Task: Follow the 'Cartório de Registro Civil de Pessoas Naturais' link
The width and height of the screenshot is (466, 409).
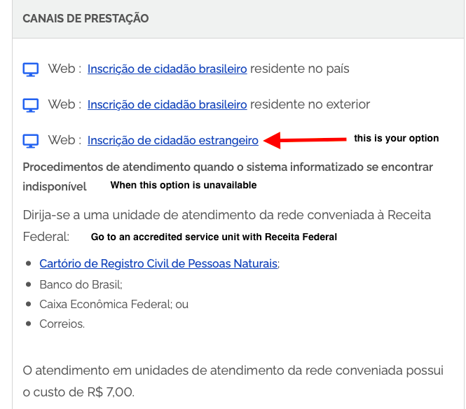Action: click(158, 263)
